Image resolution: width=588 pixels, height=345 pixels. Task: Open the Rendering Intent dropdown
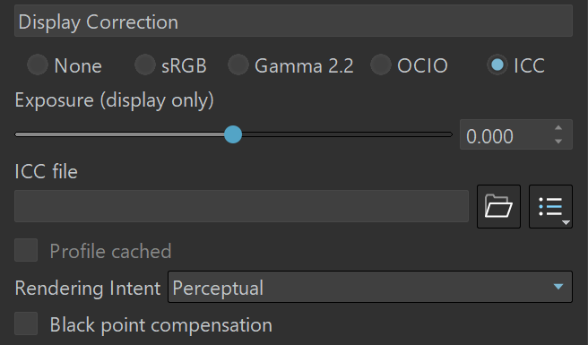click(370, 287)
